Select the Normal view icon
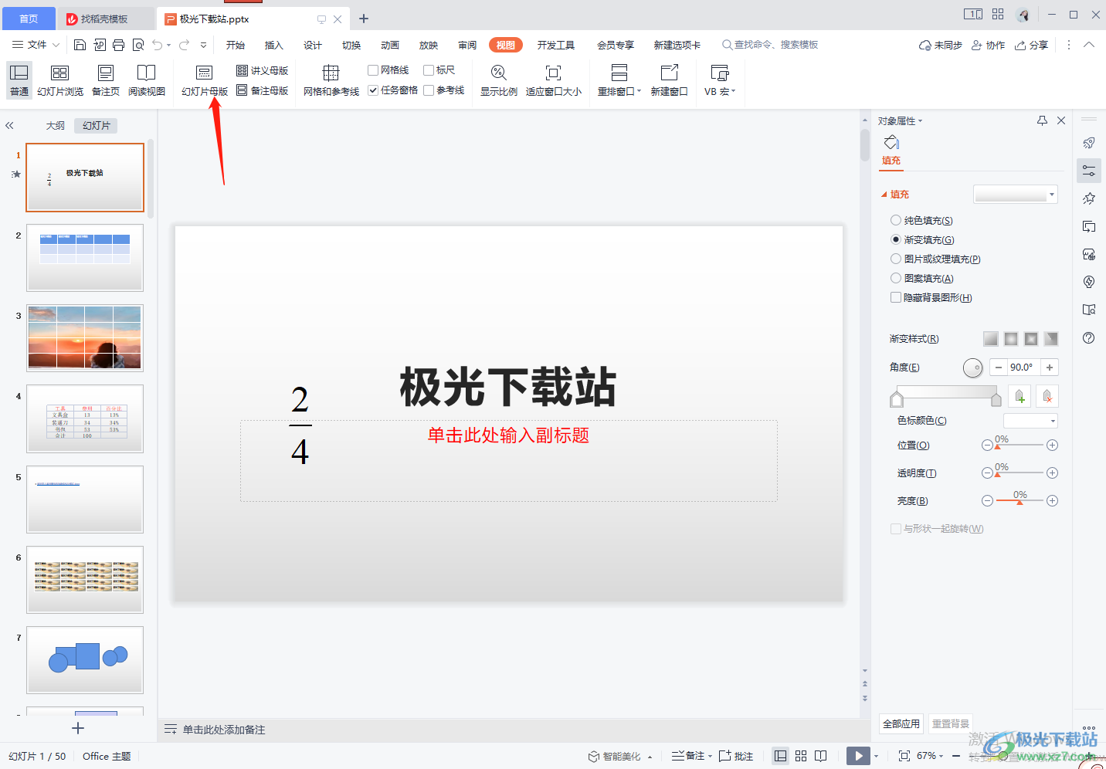This screenshot has width=1106, height=769. point(19,80)
